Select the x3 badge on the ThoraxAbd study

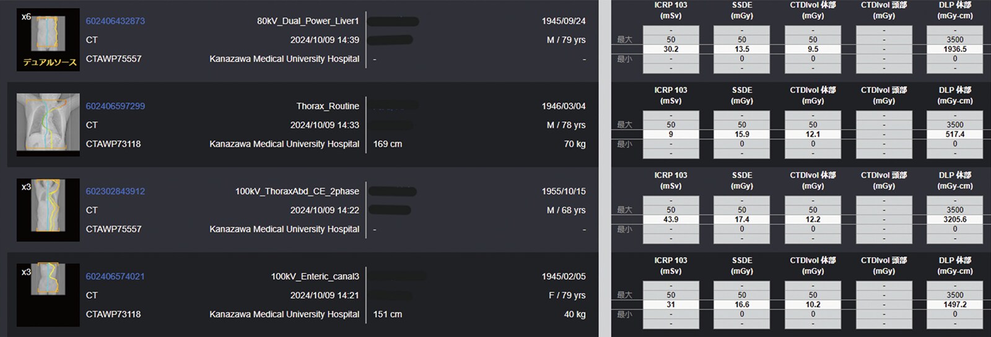coord(26,187)
